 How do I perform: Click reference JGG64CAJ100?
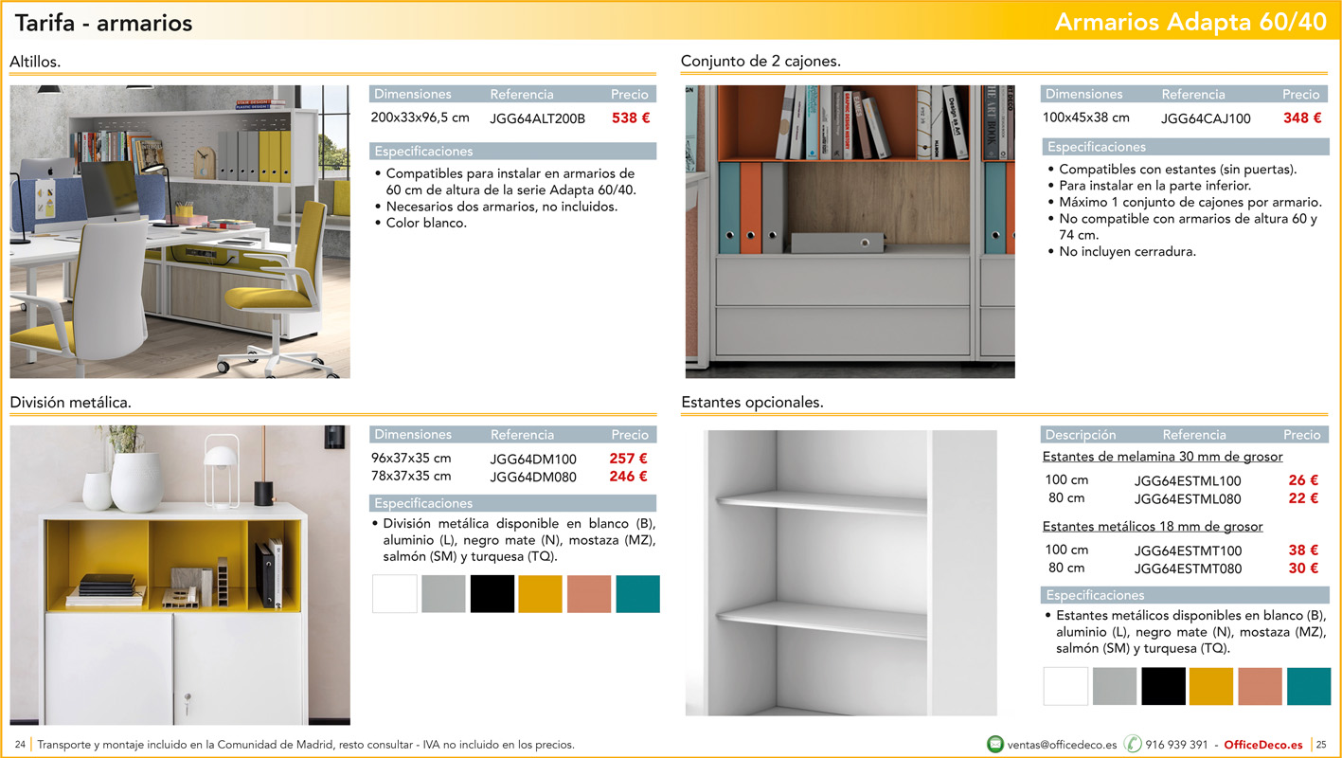pyautogui.click(x=1206, y=118)
